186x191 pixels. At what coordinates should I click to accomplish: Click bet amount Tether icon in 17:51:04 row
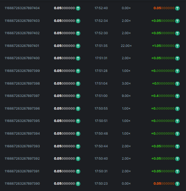pyautogui.click(x=78, y=84)
